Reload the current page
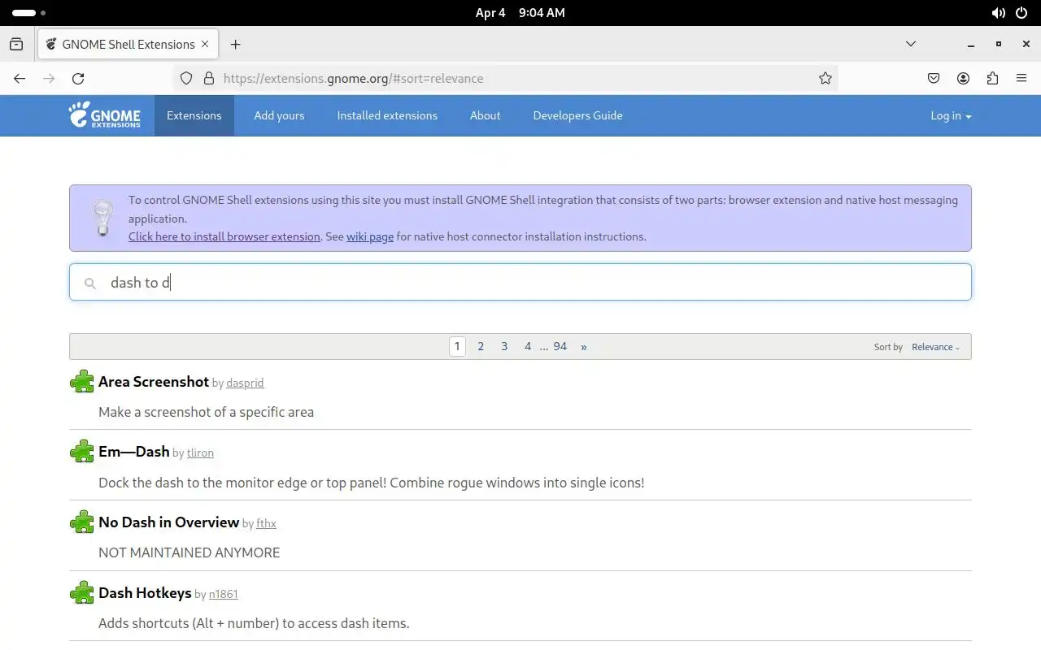 [x=78, y=79]
